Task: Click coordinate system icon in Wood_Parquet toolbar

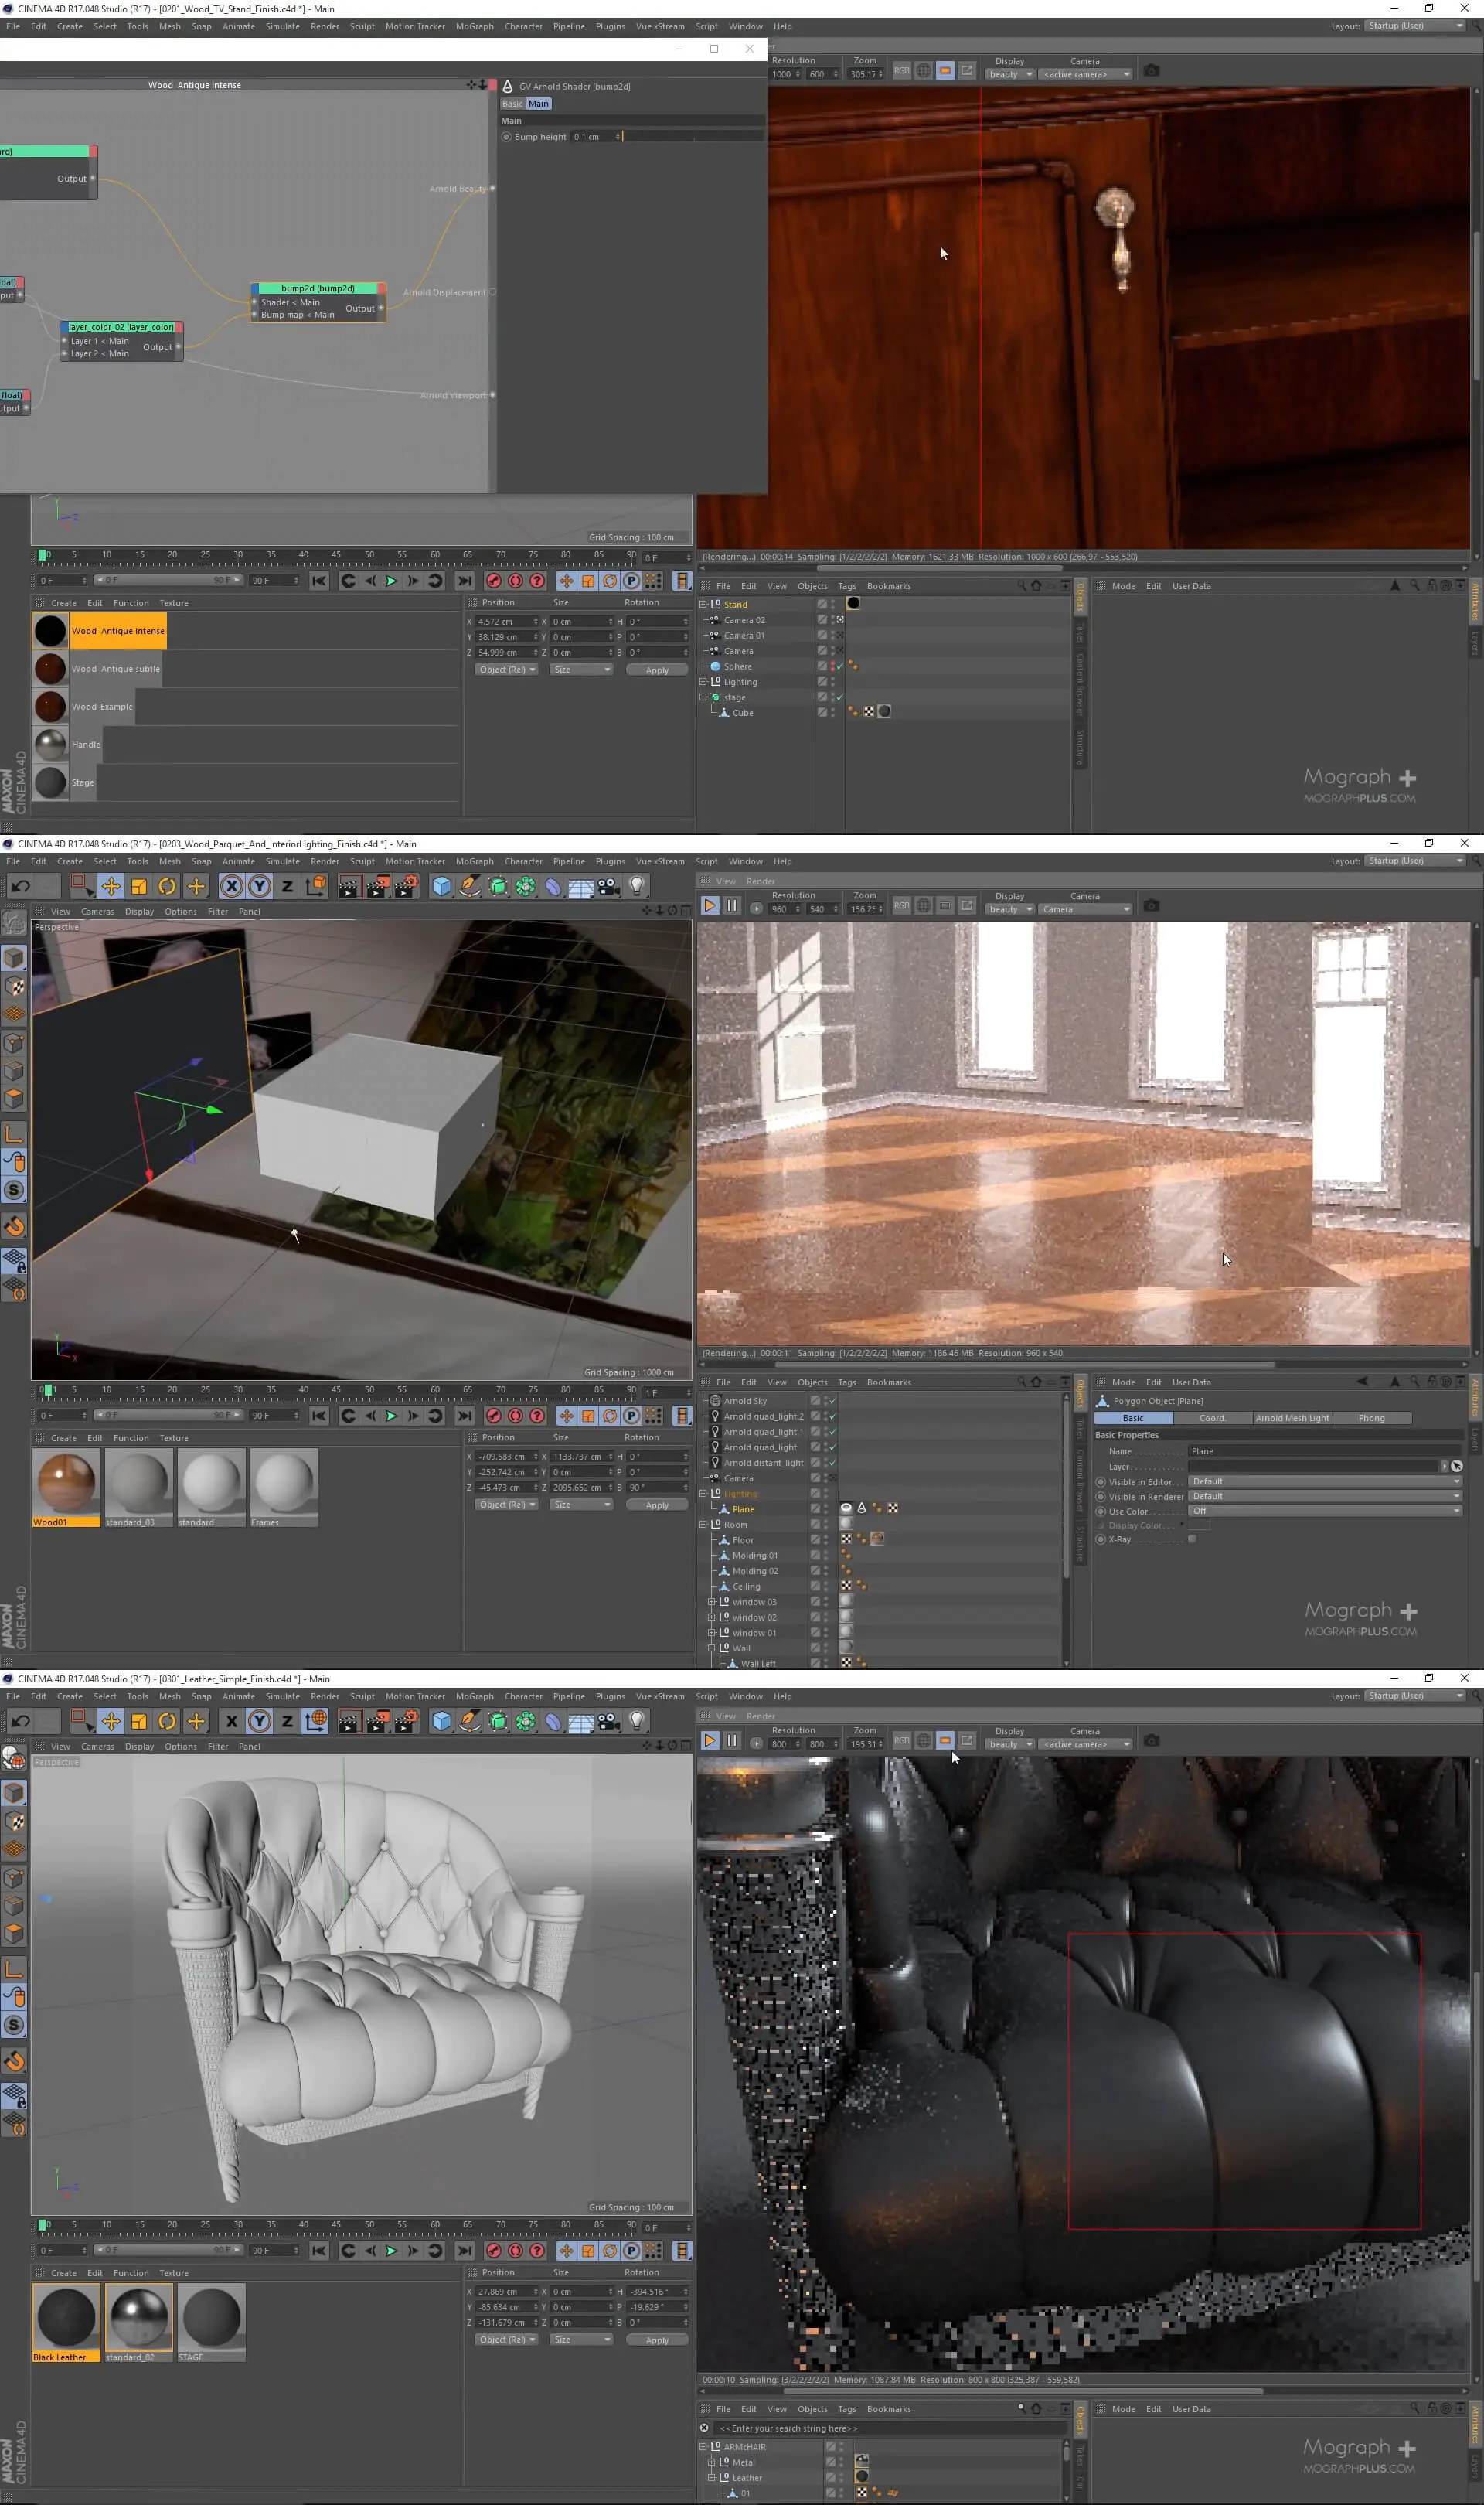Action: [x=315, y=886]
